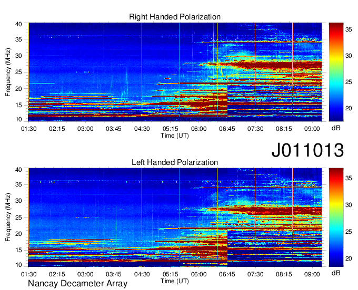Viewport: 358px width, 290px height.
Task: Click the "06:45" tick under Right Handed plot
Action: click(x=227, y=129)
